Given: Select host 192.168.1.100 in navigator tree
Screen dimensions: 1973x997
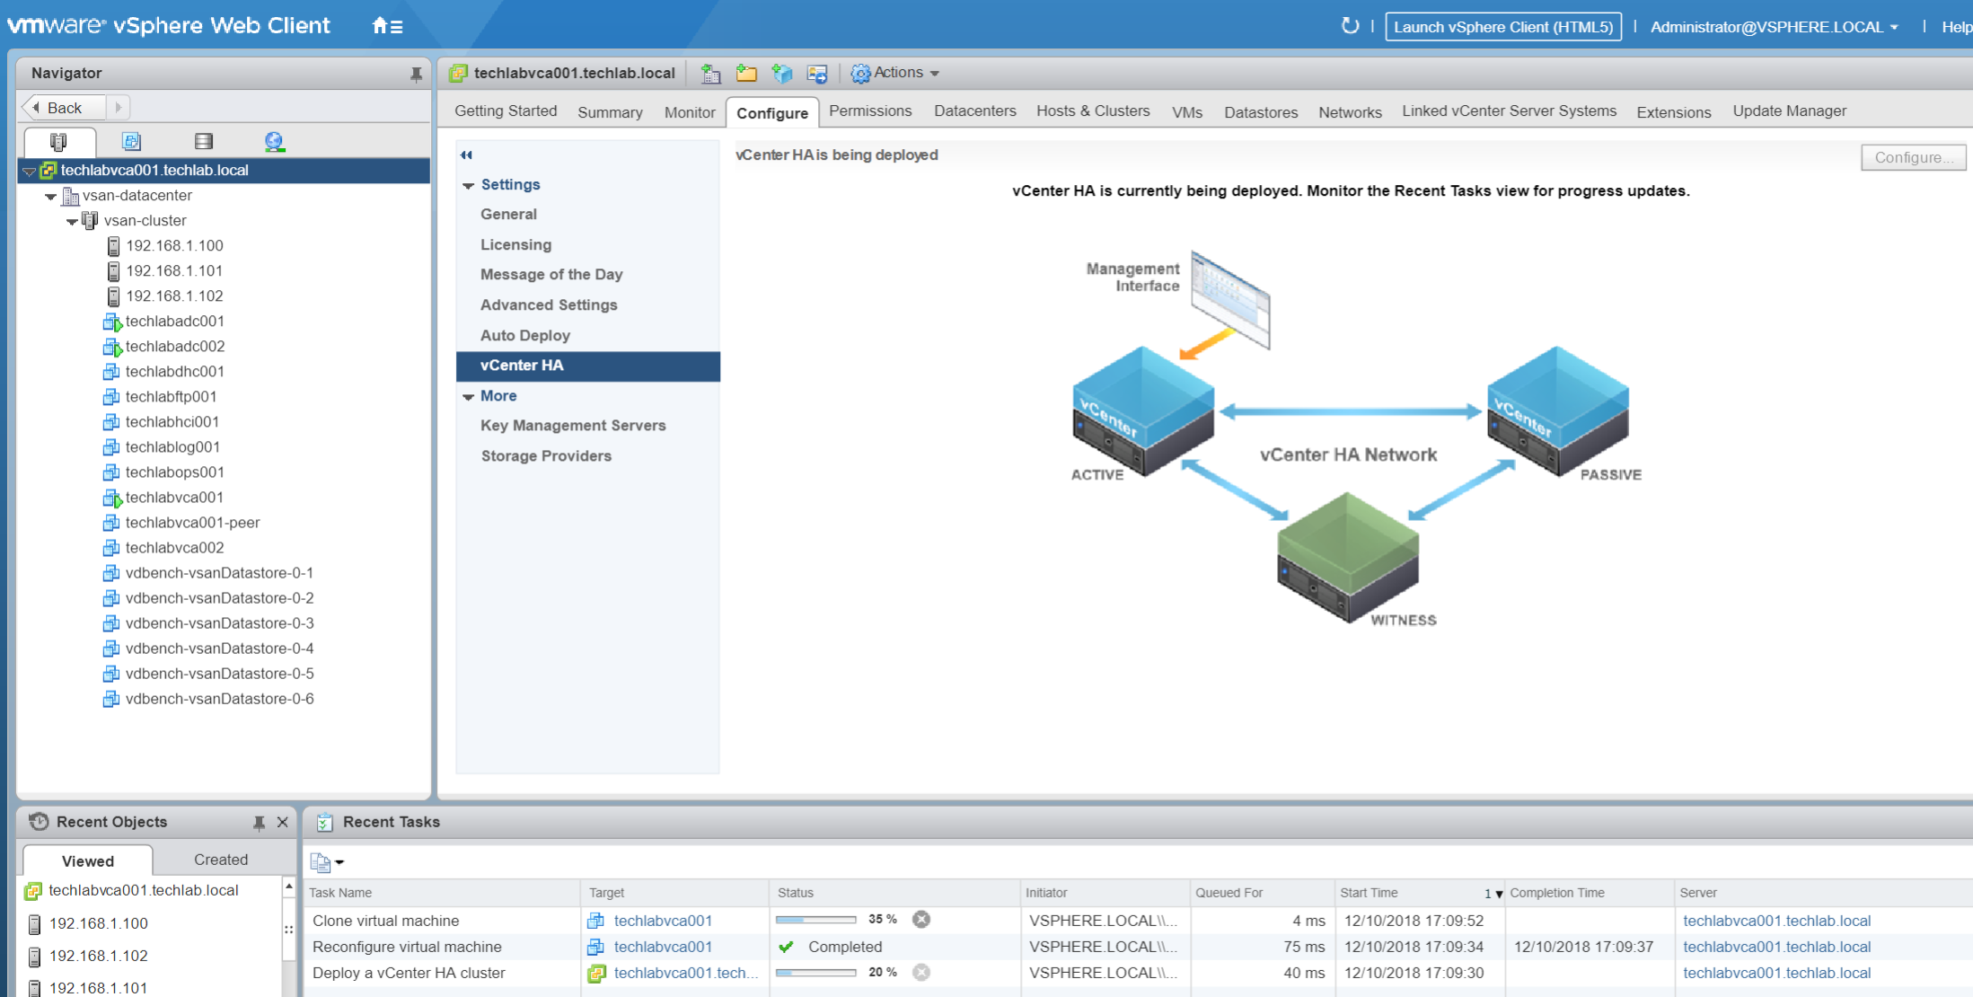Looking at the screenshot, I should pyautogui.click(x=174, y=245).
